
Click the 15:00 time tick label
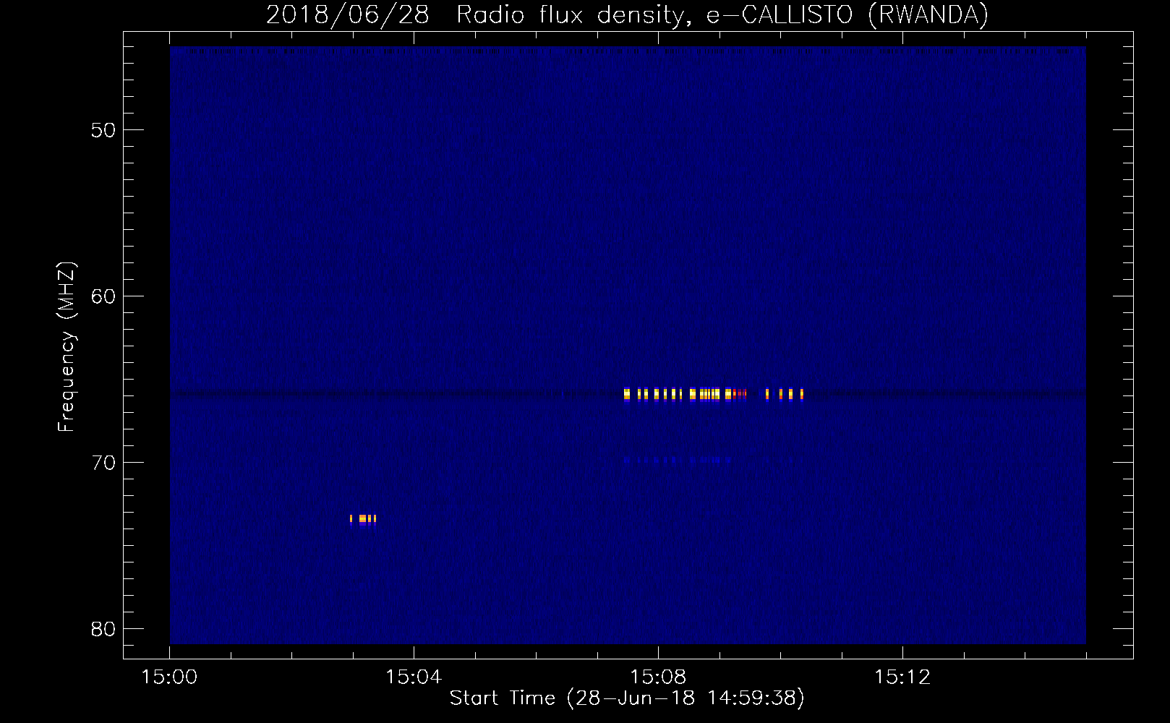pyautogui.click(x=169, y=677)
